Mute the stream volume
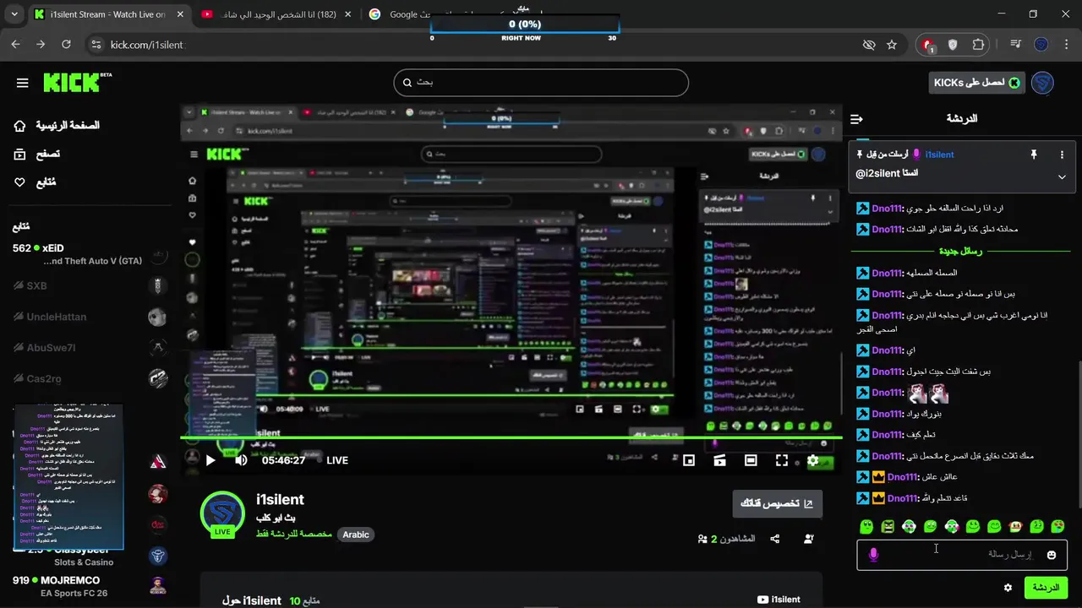This screenshot has height=608, width=1082. (241, 460)
